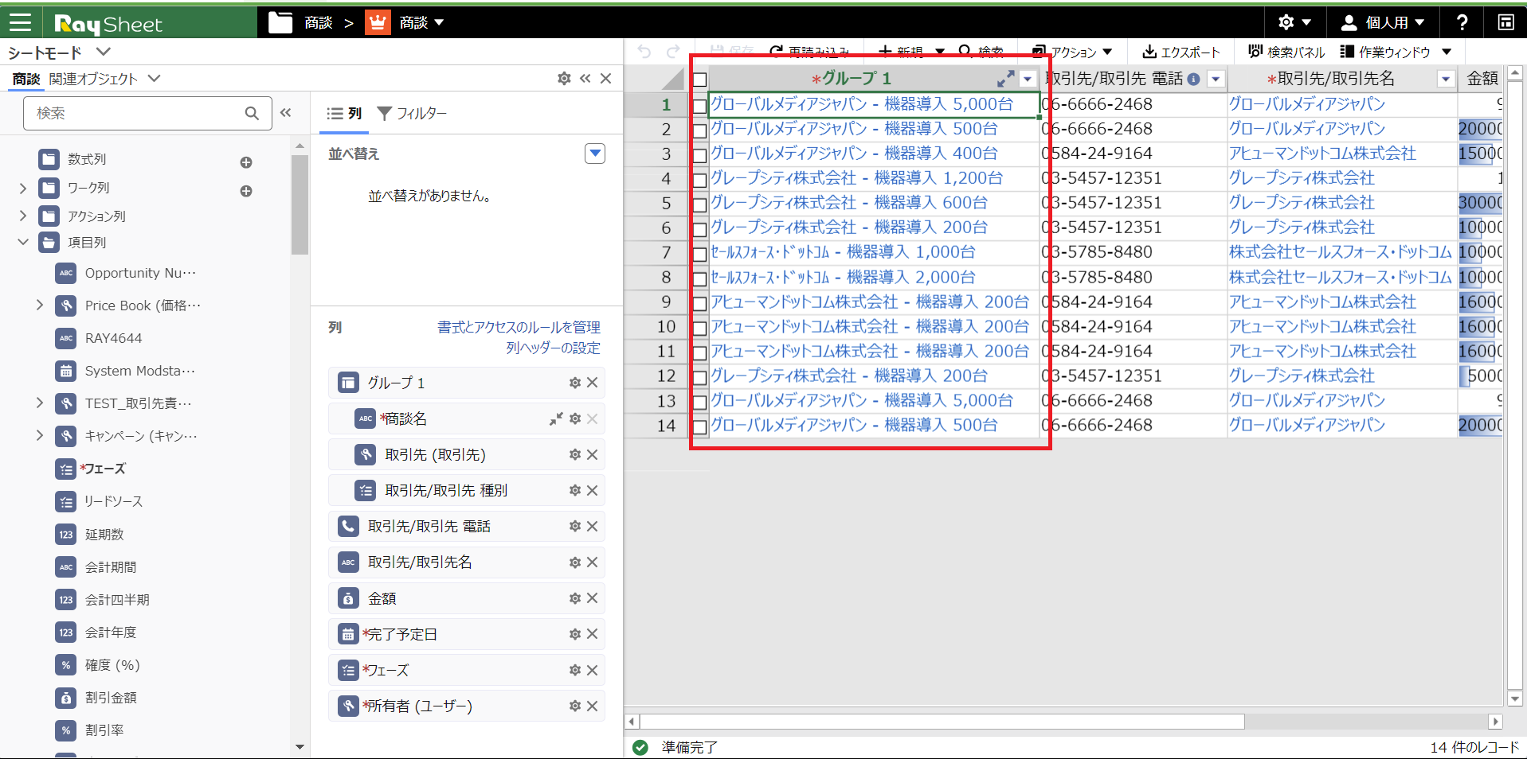Open filter dropdown on グループ 1 header

tap(1028, 79)
